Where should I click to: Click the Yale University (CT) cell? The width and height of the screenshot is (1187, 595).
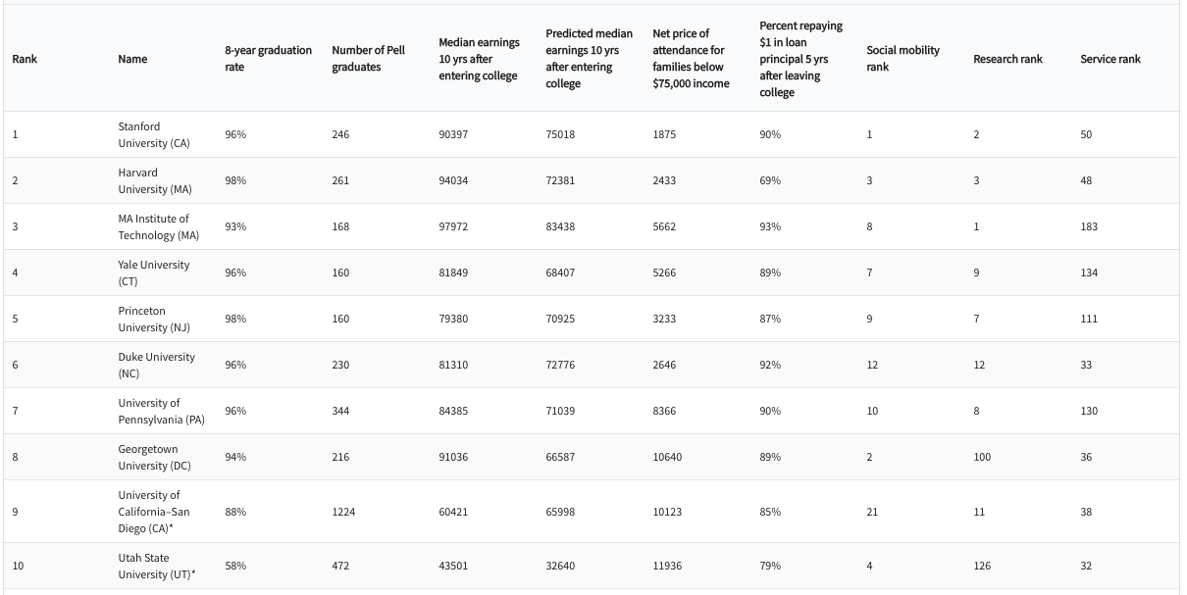[x=154, y=273]
